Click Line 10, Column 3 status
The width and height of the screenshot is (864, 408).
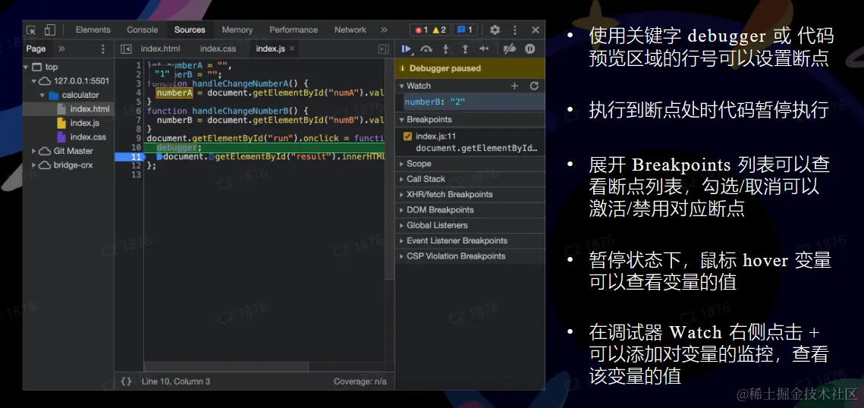[176, 381]
